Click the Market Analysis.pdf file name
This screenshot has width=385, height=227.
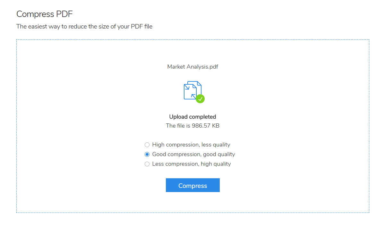pos(193,67)
